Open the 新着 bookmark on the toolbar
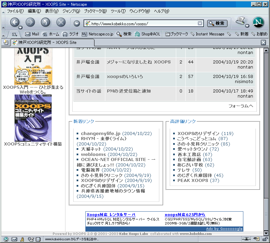 [x=242, y=34]
